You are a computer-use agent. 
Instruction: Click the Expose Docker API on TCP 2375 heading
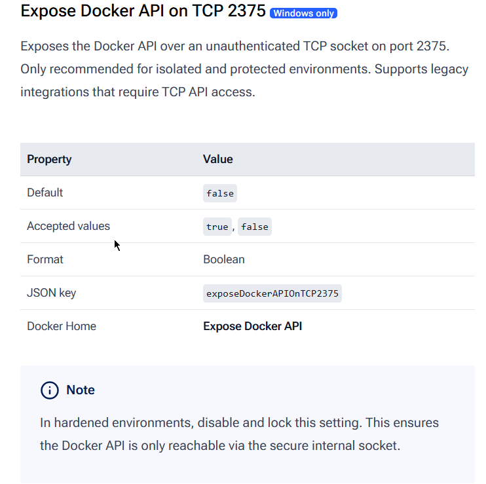click(x=143, y=11)
